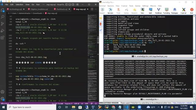Change encoding via UTF-8 status item

[77, 104]
